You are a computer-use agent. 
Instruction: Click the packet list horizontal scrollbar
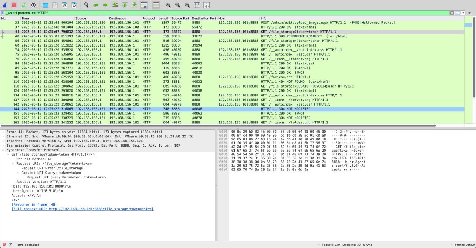coord(218,126)
